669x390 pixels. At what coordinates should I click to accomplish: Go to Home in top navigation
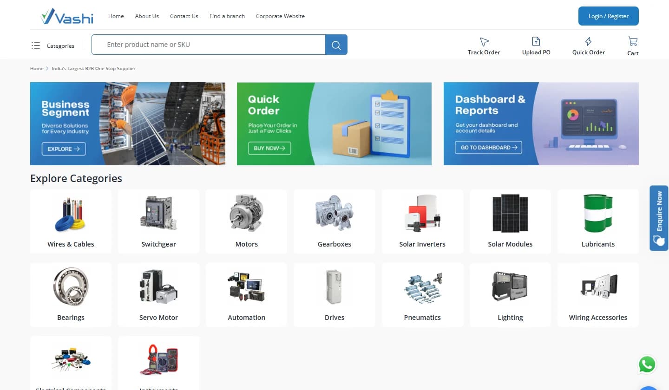coord(116,16)
